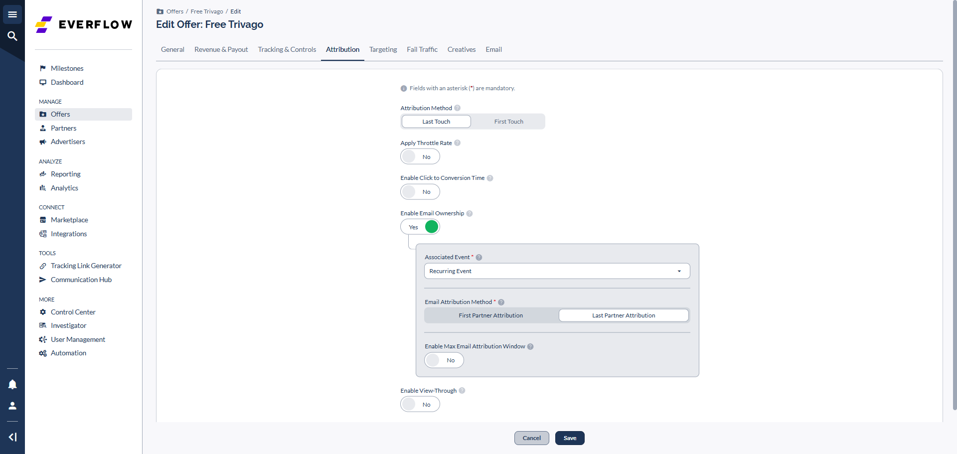Click the Tracking Link Generator link icon

(43, 266)
